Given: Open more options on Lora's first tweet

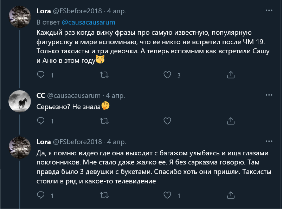Looking at the screenshot, I should point(269,11).
